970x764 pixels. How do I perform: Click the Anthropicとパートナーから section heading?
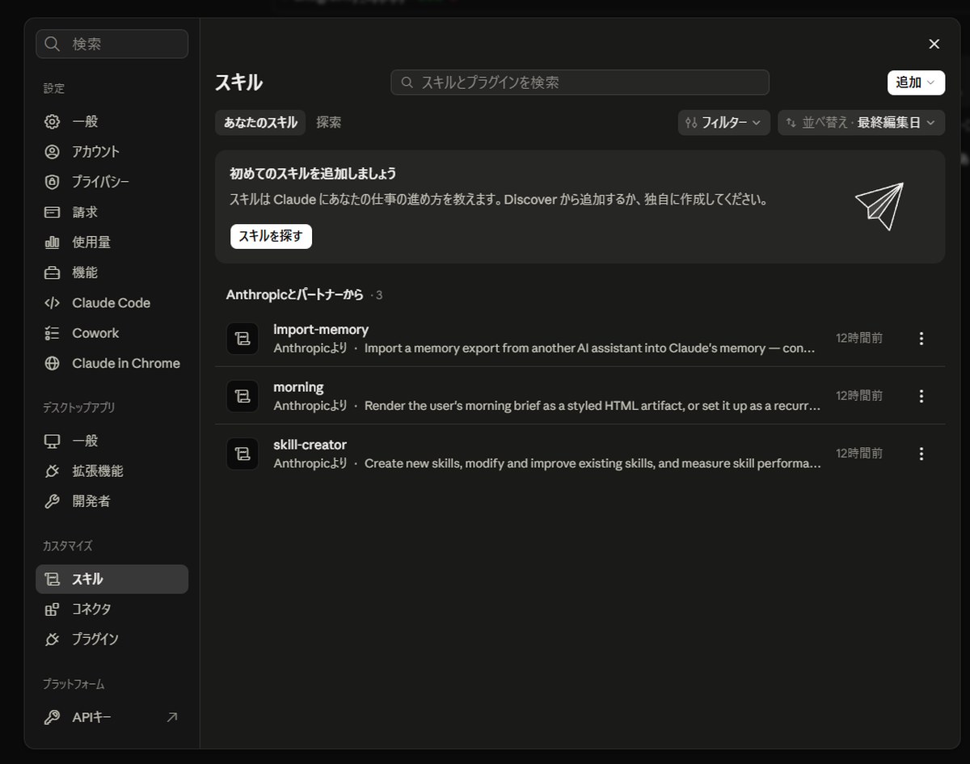point(295,295)
